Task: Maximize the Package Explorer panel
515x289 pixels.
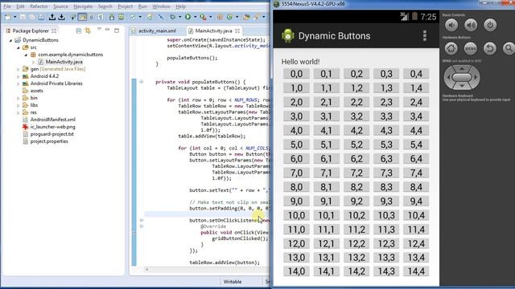Action: tap(117, 31)
